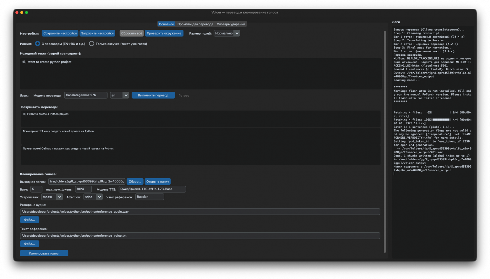
Task: Click the max_new_tokens input field
Action: point(83,189)
